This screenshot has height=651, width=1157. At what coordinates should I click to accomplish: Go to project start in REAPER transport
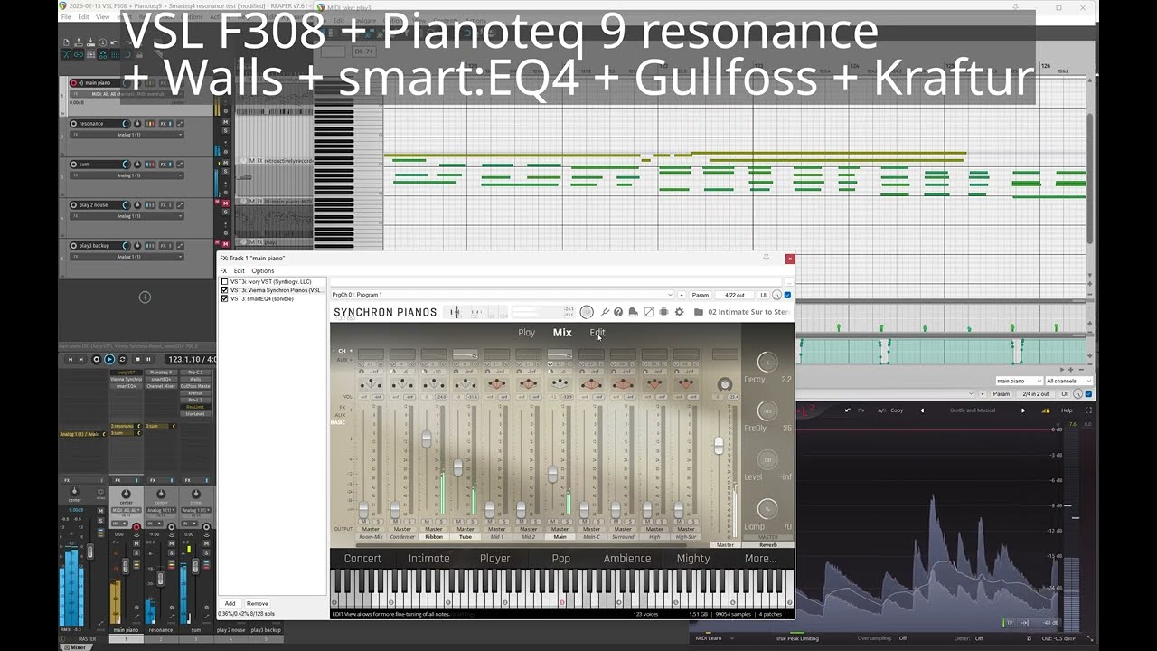(x=71, y=359)
